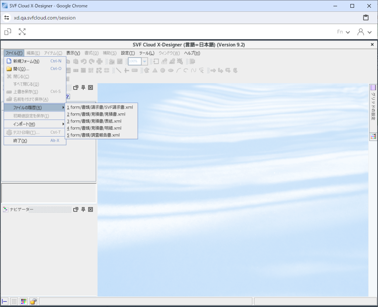Toggle the padlock icon in status bar

click(33, 301)
